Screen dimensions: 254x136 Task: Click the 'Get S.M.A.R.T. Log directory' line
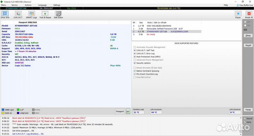[28, 134]
